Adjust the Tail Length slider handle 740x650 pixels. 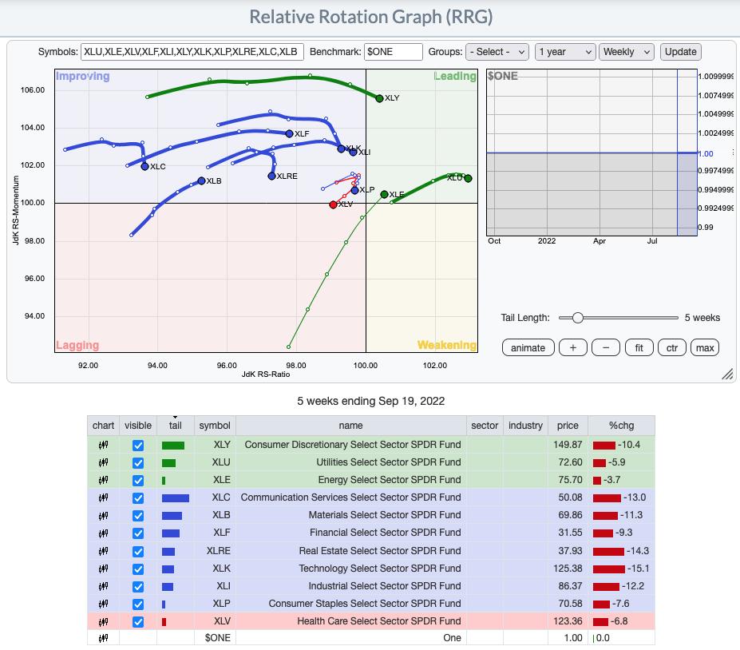578,318
